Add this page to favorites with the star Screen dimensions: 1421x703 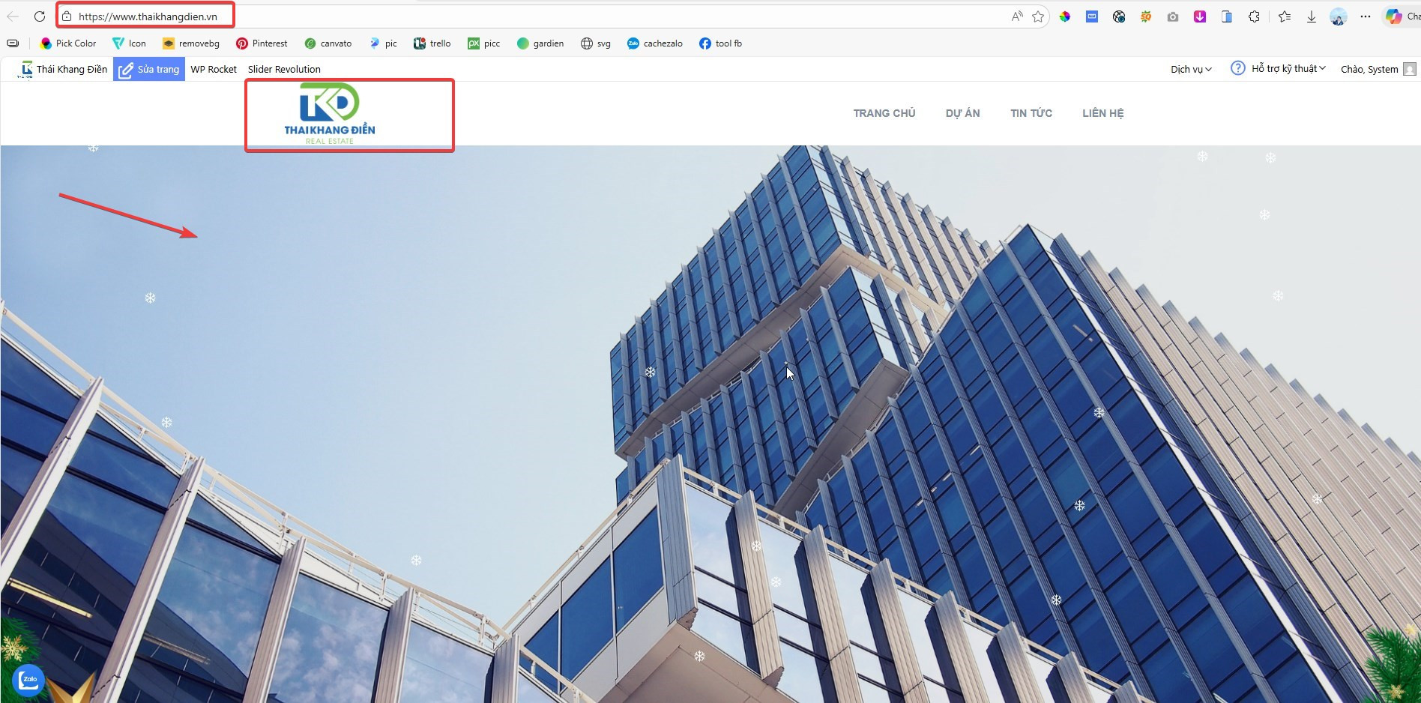1038,16
